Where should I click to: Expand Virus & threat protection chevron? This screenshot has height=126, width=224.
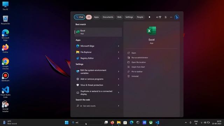(x=118, y=85)
